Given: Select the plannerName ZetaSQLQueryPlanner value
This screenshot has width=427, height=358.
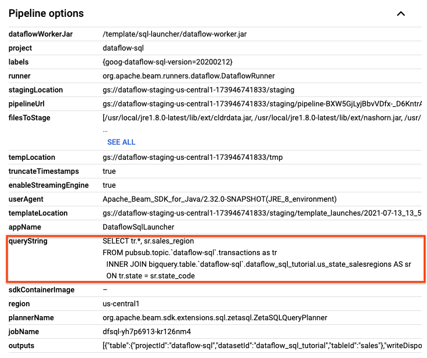Looking at the screenshot, I should (215, 318).
